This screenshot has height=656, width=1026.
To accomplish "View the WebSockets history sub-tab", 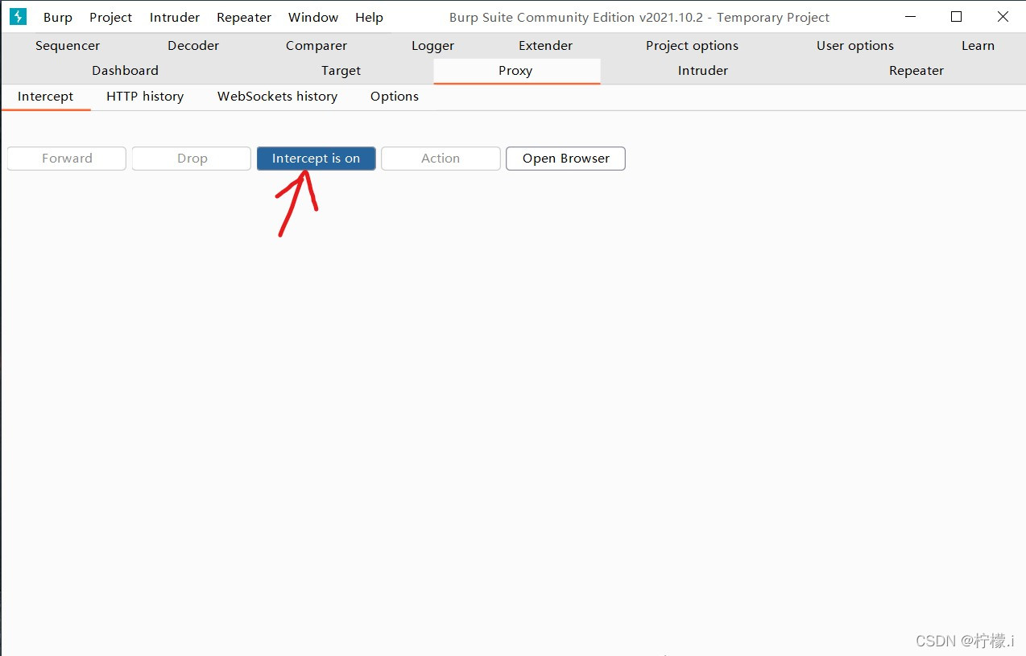I will point(278,97).
